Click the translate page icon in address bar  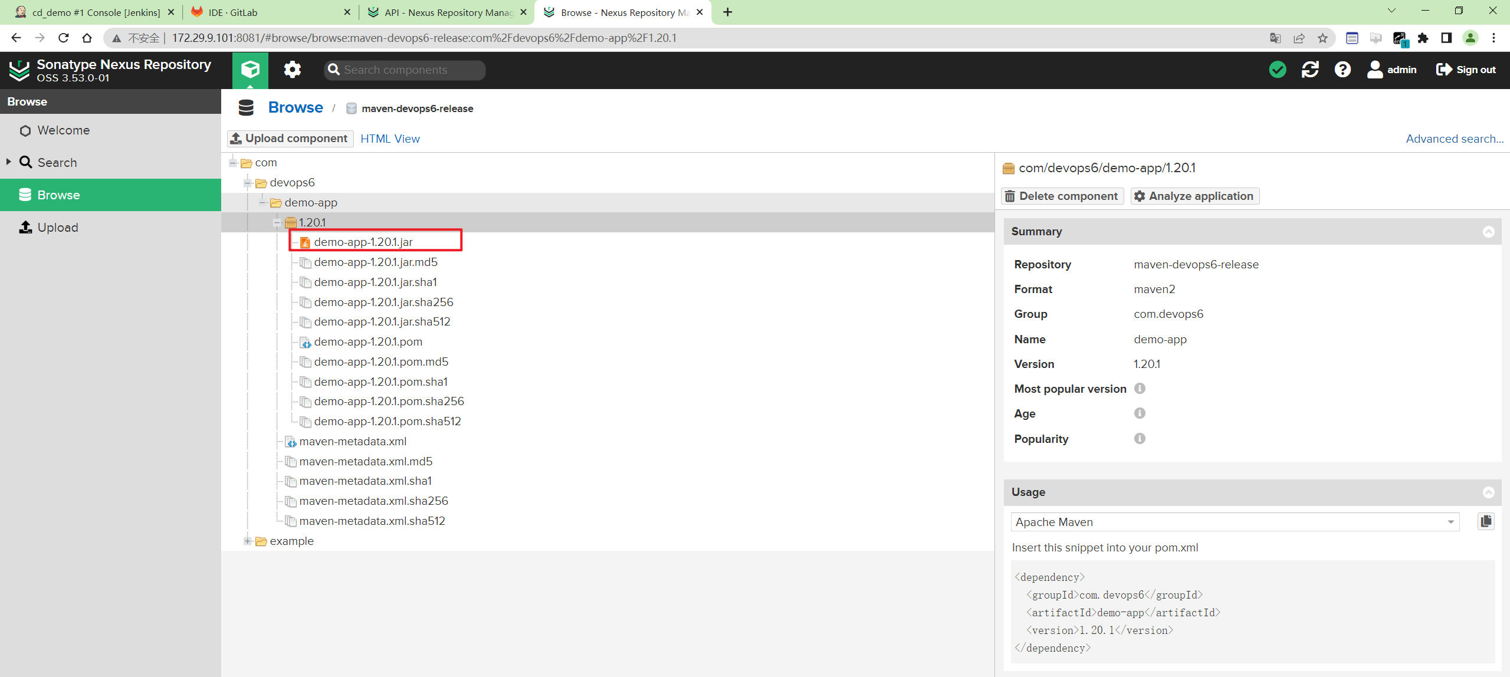(1275, 38)
